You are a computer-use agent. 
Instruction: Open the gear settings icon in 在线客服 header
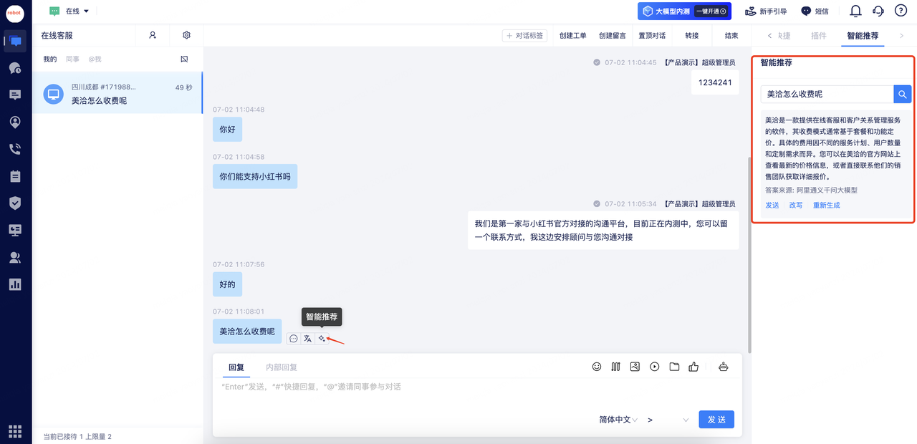tap(187, 35)
